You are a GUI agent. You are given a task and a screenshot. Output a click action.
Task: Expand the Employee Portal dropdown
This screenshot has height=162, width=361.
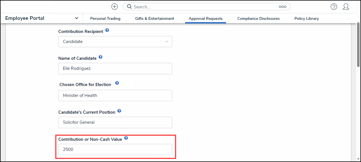(x=77, y=18)
